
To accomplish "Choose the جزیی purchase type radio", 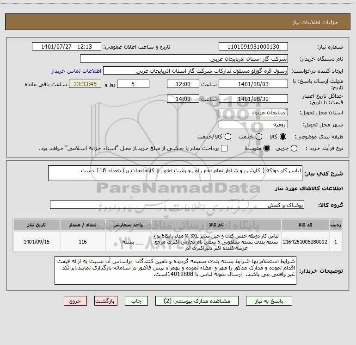I will [x=294, y=148].
